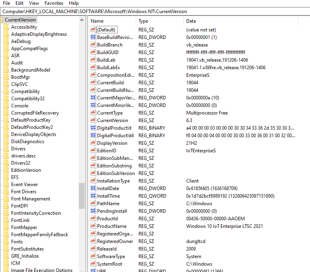Click the data '19041.vb_release.191206-1406'
This screenshot has width=310, height=272.
(217, 60)
